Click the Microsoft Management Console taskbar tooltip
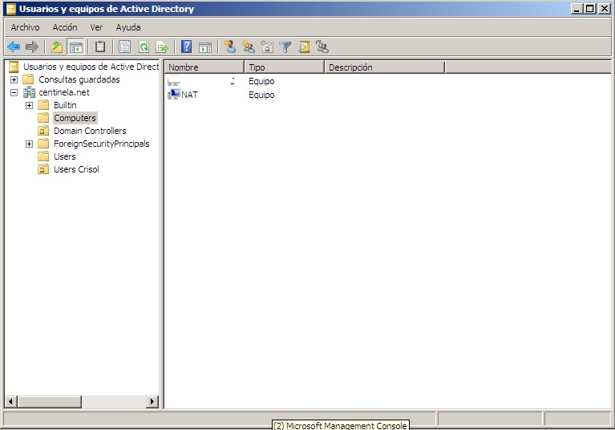The height and width of the screenshot is (430, 615). point(340,425)
